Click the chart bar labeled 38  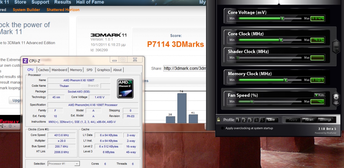tap(170, 120)
